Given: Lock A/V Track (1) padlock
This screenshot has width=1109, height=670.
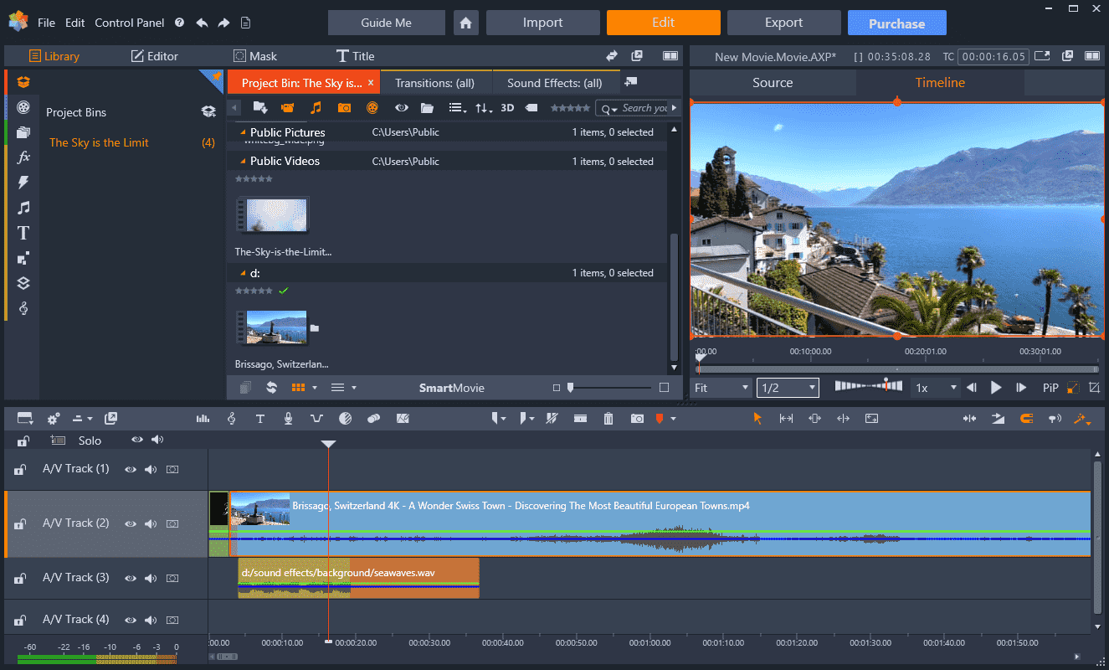Looking at the screenshot, I should pyautogui.click(x=19, y=470).
